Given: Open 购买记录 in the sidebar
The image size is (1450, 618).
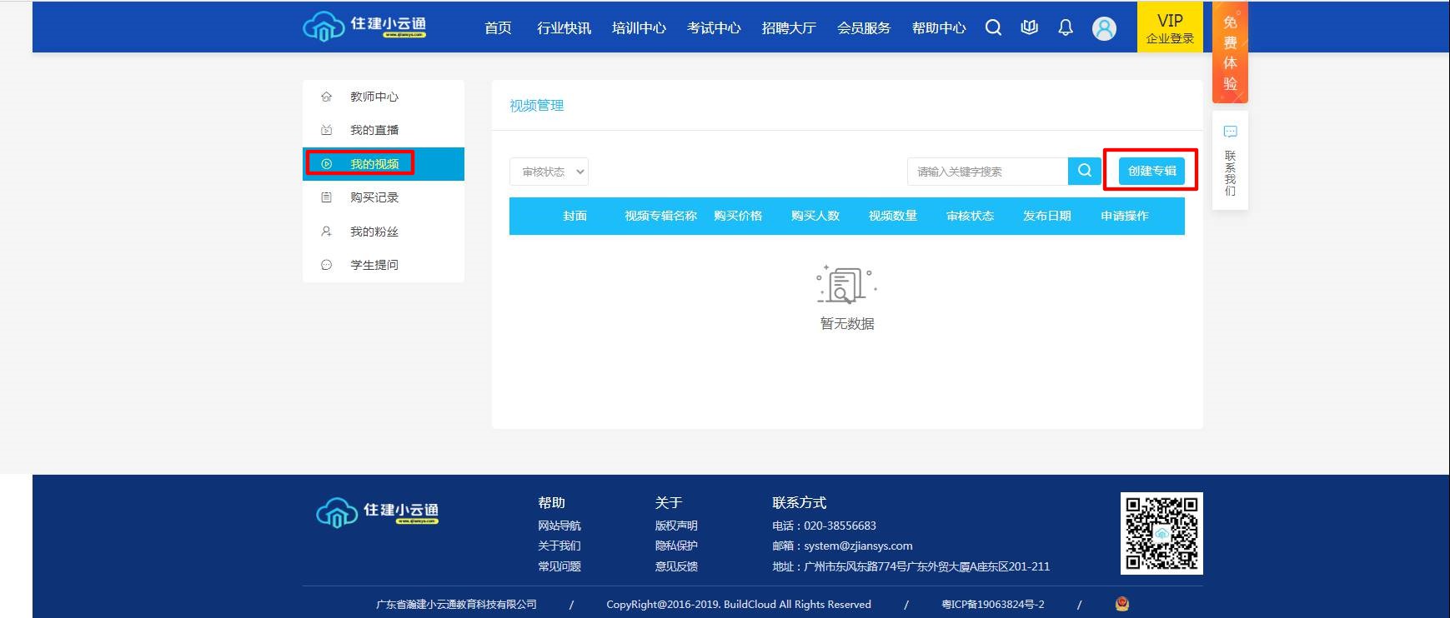Looking at the screenshot, I should click(374, 197).
